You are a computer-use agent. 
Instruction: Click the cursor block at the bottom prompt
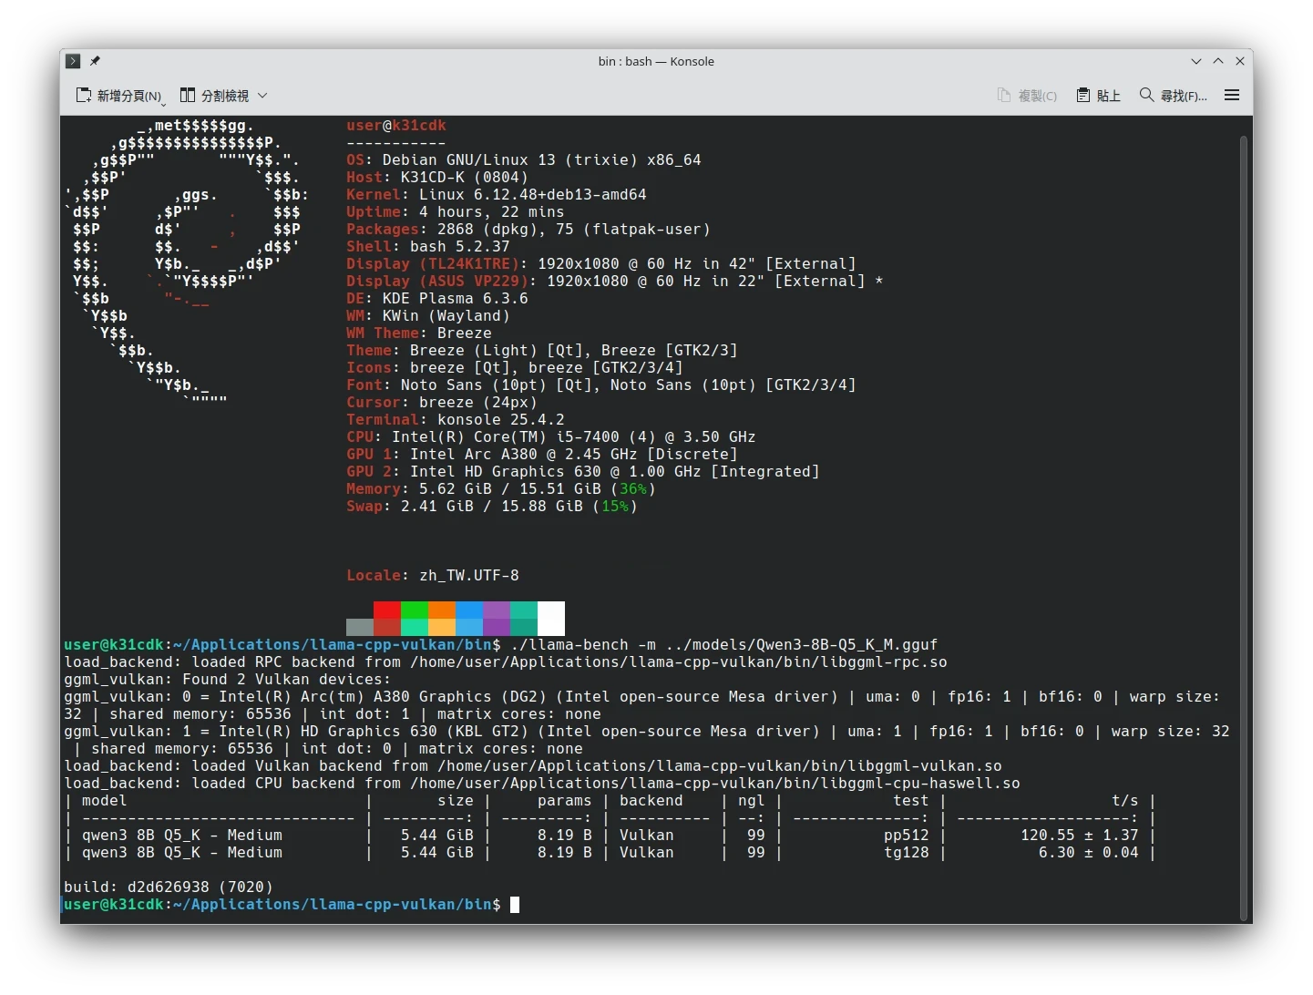point(515,905)
